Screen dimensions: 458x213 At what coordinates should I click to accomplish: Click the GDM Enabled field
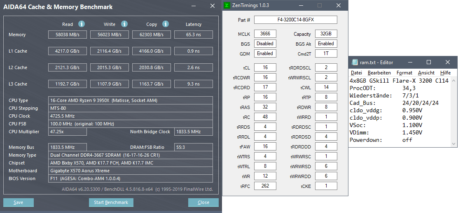(x=265, y=53)
